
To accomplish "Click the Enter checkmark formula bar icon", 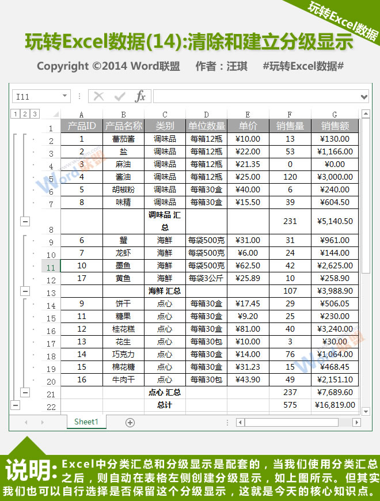I will 120,96.
